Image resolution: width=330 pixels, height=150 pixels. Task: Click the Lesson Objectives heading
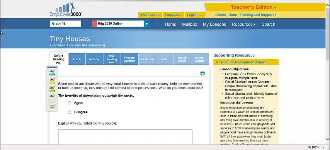point(235,69)
